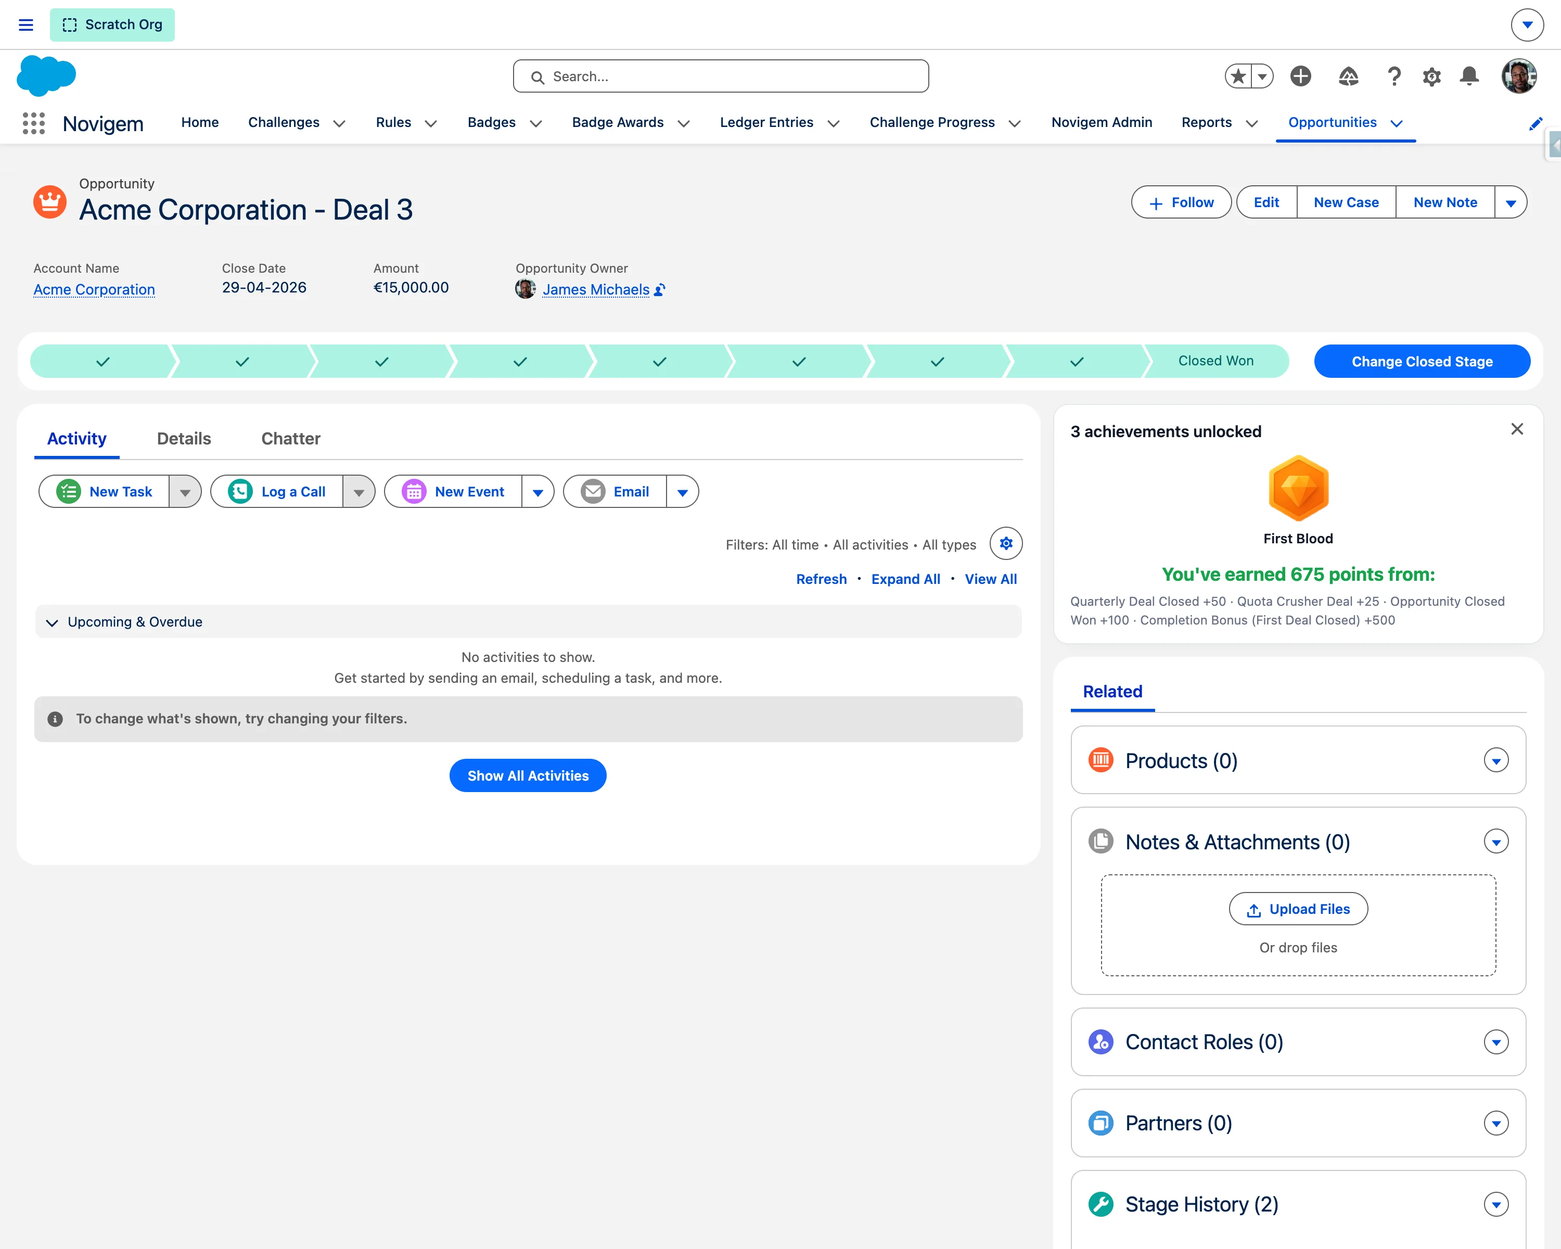Click into the Search field
Viewport: 1561px width, 1249px height.
(x=721, y=76)
